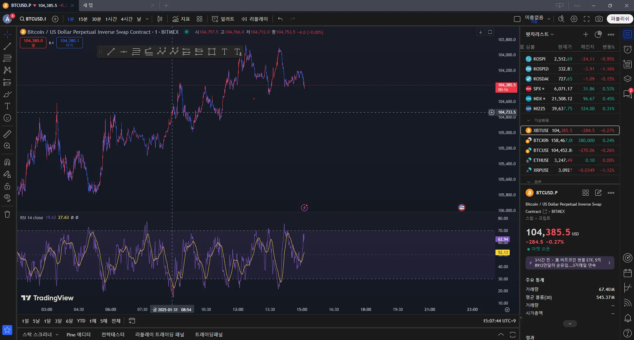The width and height of the screenshot is (634, 340).
Task: Select the 1일 date range
Action: [x=25, y=321]
